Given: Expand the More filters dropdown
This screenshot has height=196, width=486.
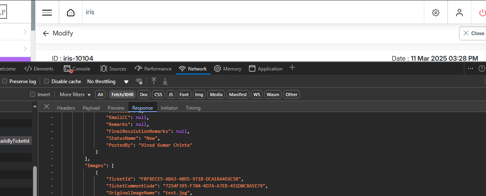Looking at the screenshot, I should [x=75, y=95].
